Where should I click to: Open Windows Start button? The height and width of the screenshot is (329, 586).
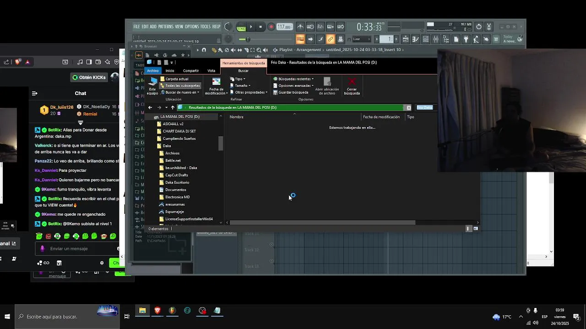7,316
